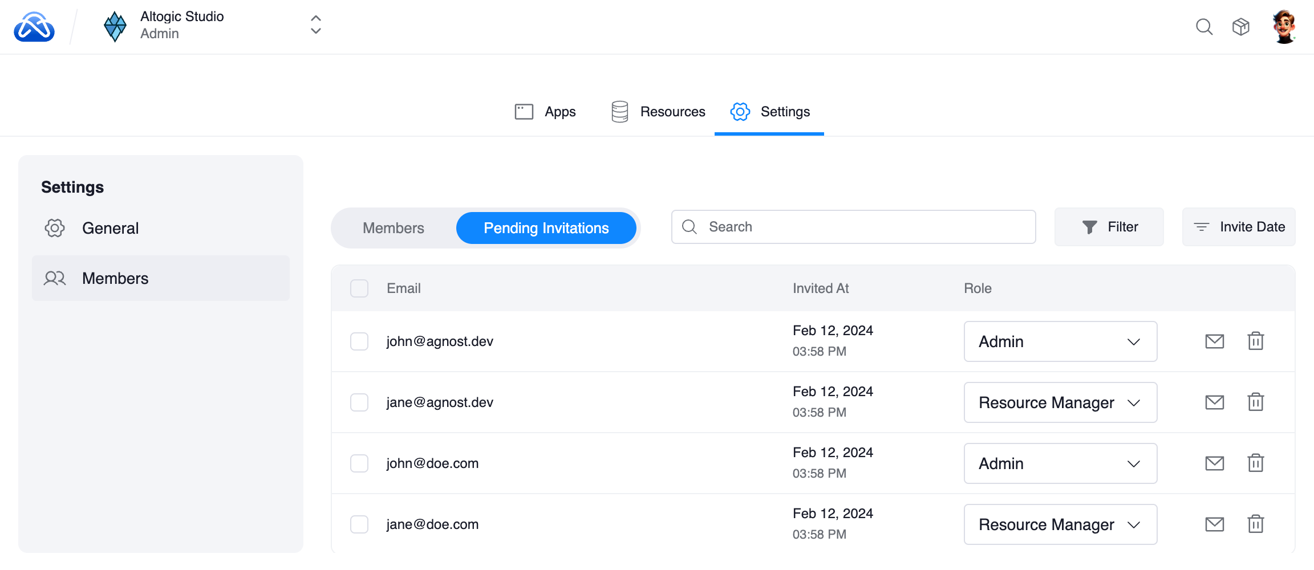Delete the invitation for john@doe.com
The height and width of the screenshot is (570, 1314).
point(1255,463)
